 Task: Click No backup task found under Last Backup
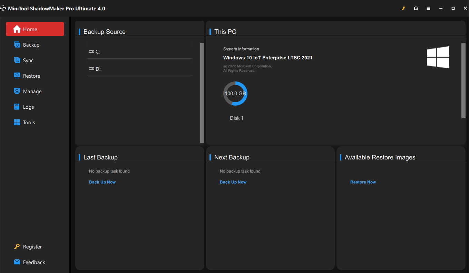coord(109,171)
